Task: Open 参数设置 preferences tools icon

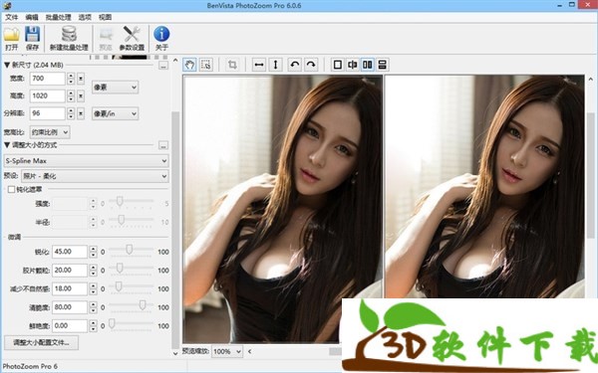Action: coord(132,38)
